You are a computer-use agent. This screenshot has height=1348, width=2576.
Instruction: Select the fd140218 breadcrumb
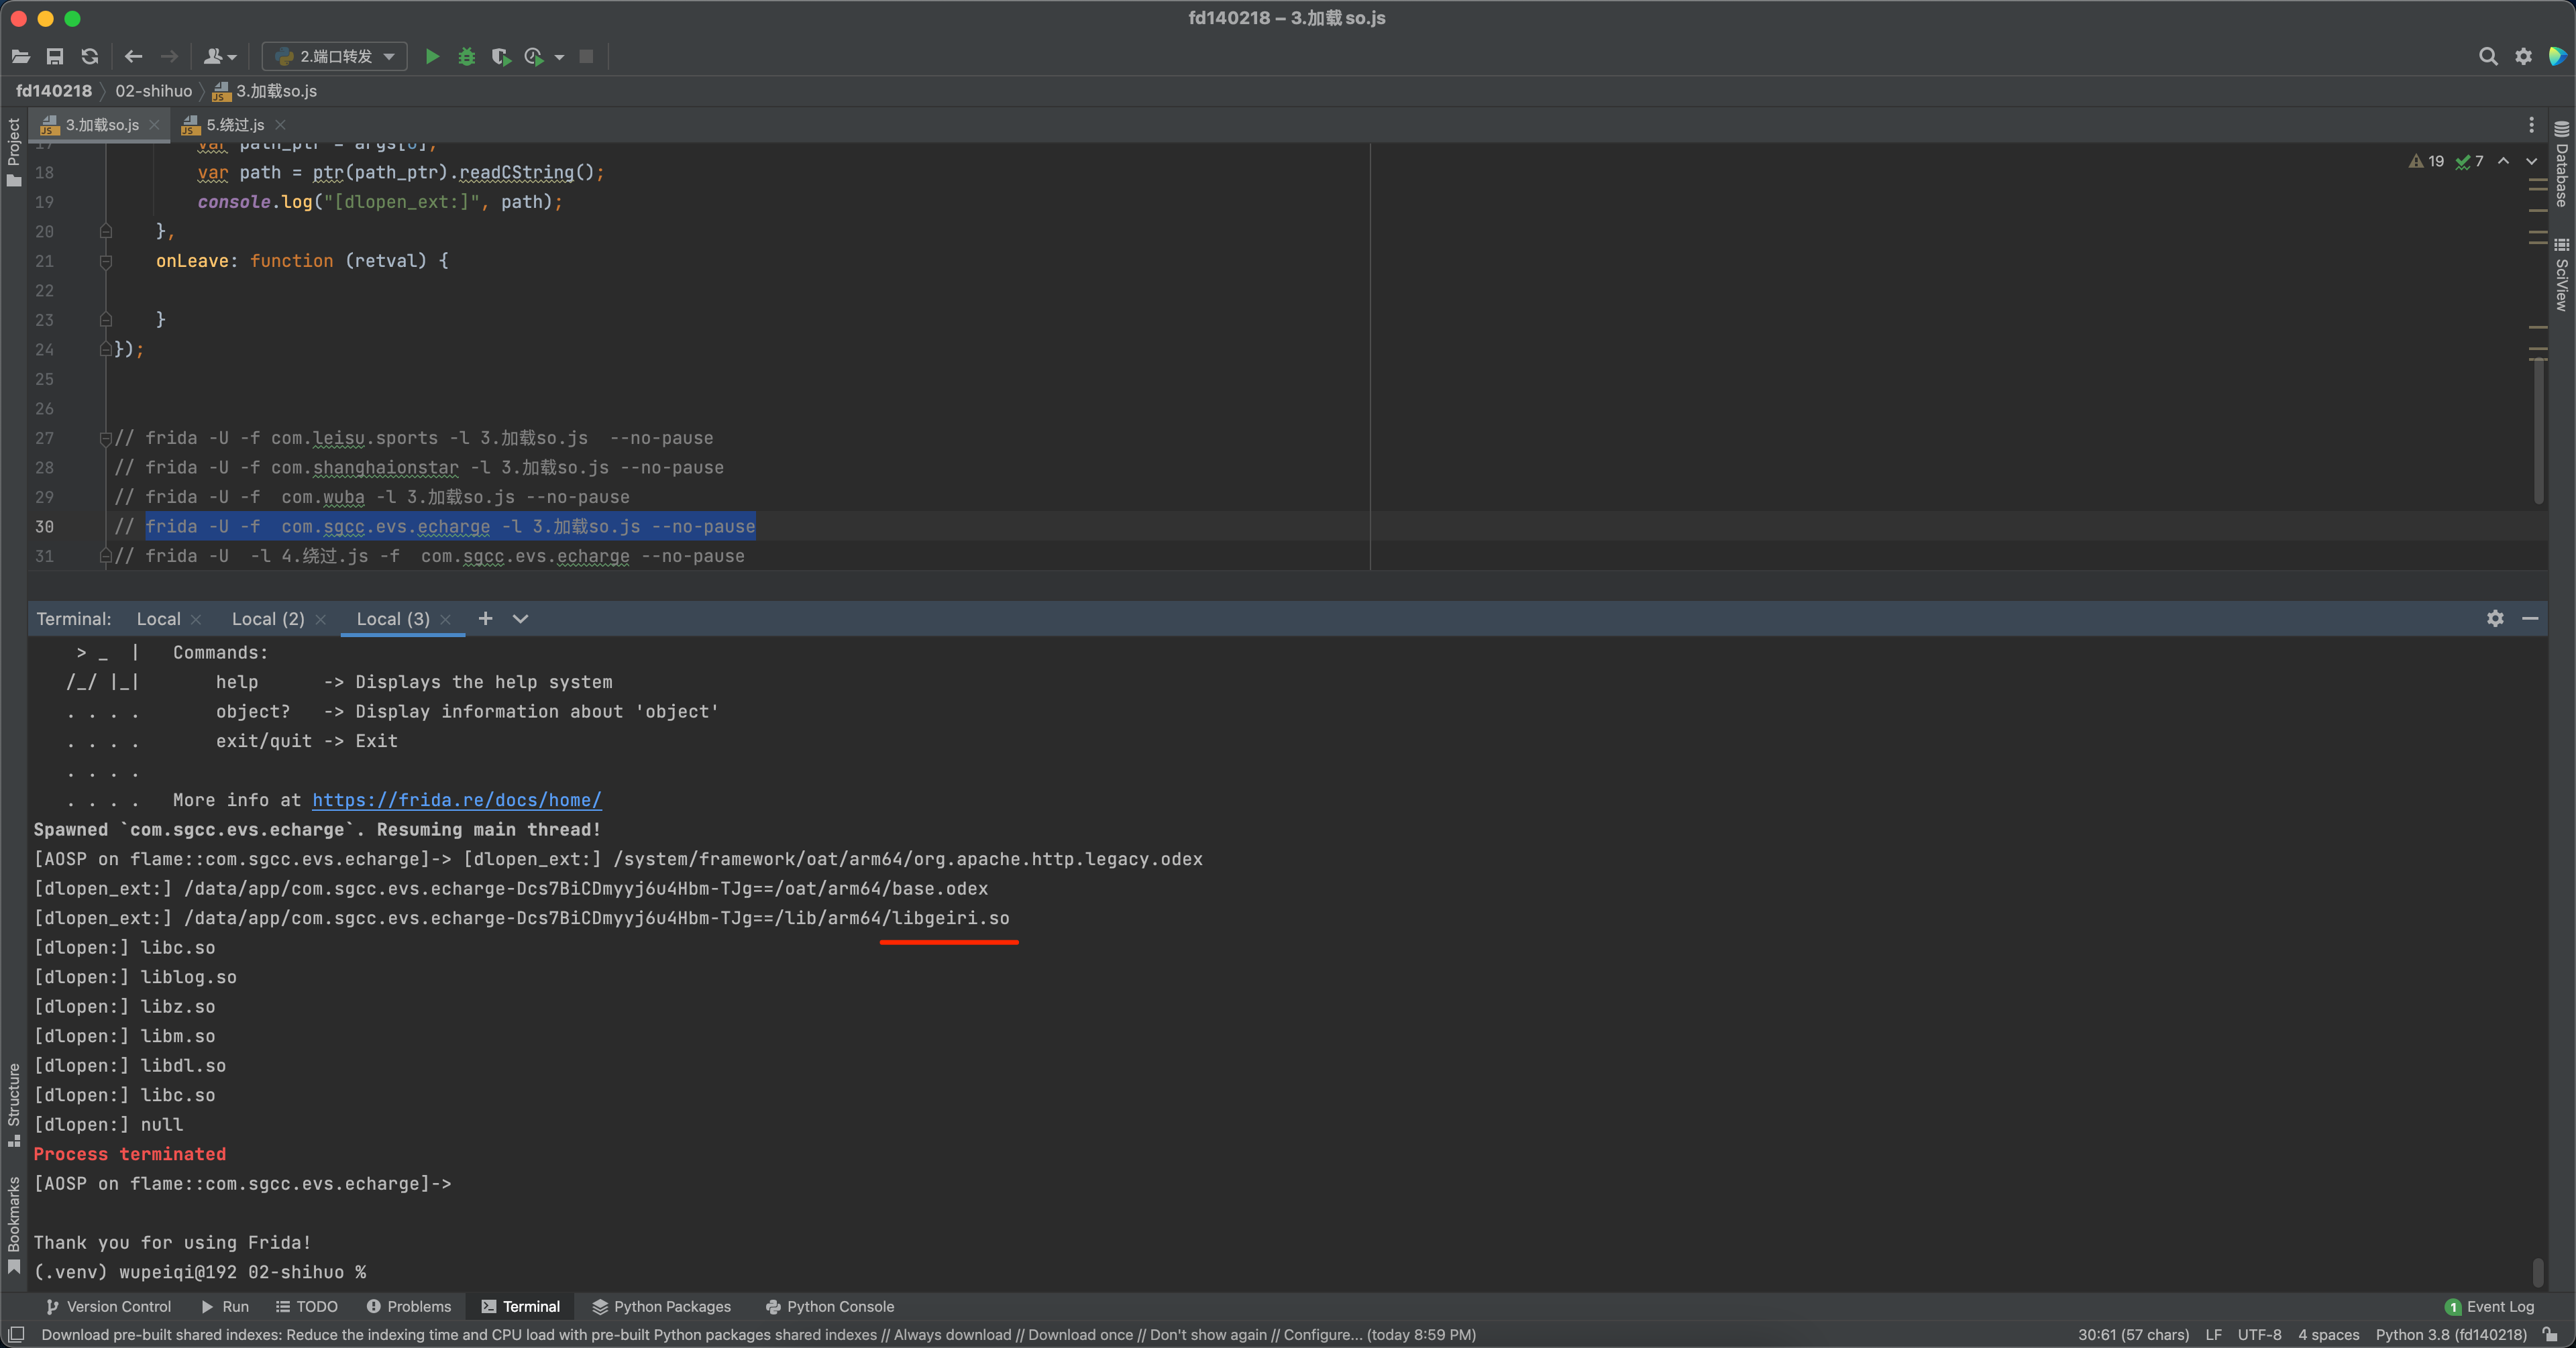[x=54, y=91]
